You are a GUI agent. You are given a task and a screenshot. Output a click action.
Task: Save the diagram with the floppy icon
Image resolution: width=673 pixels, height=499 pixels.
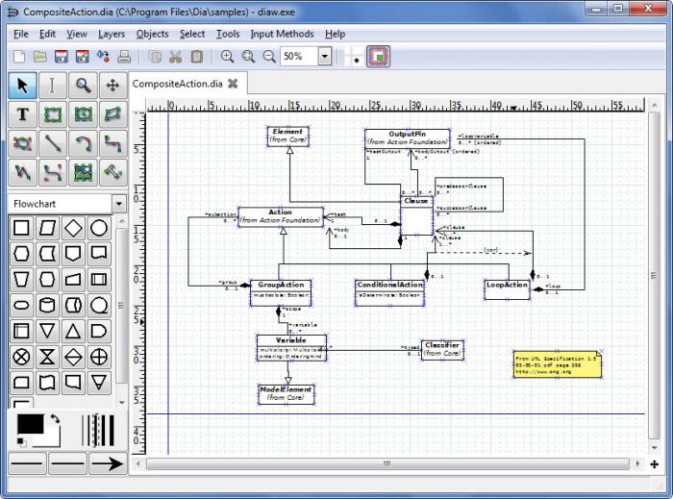click(62, 56)
